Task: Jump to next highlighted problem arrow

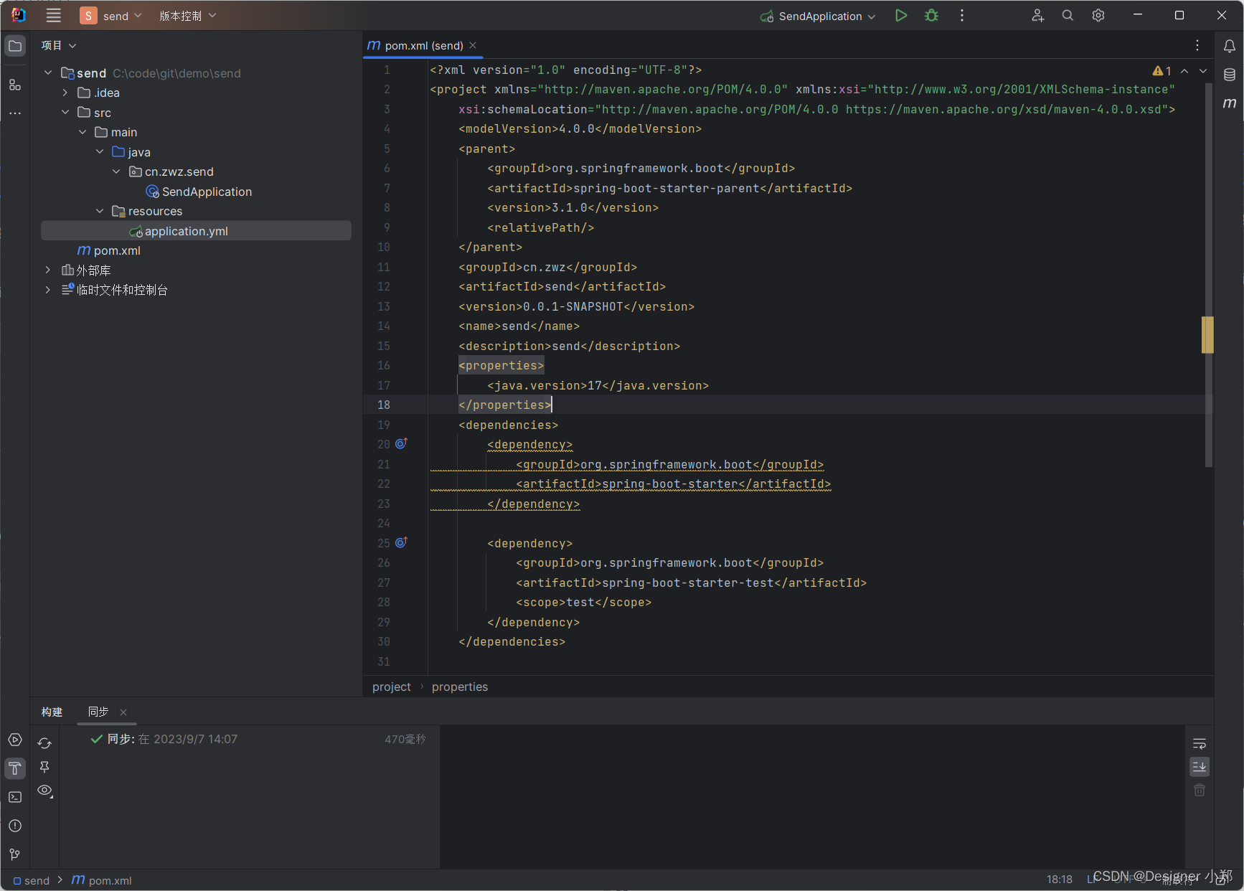Action: (1203, 70)
